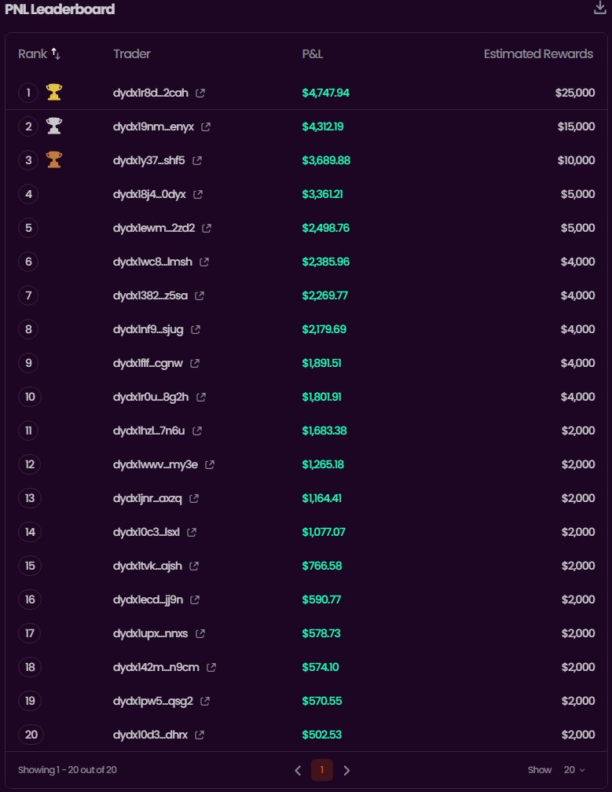The image size is (612, 792).
Task: Click the gold trophy for rank 1
Action: [x=53, y=93]
